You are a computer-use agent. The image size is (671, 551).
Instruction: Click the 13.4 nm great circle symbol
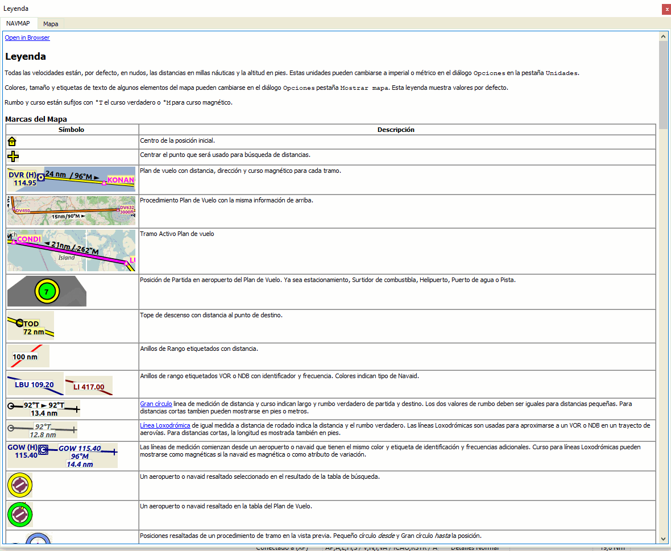click(x=44, y=409)
